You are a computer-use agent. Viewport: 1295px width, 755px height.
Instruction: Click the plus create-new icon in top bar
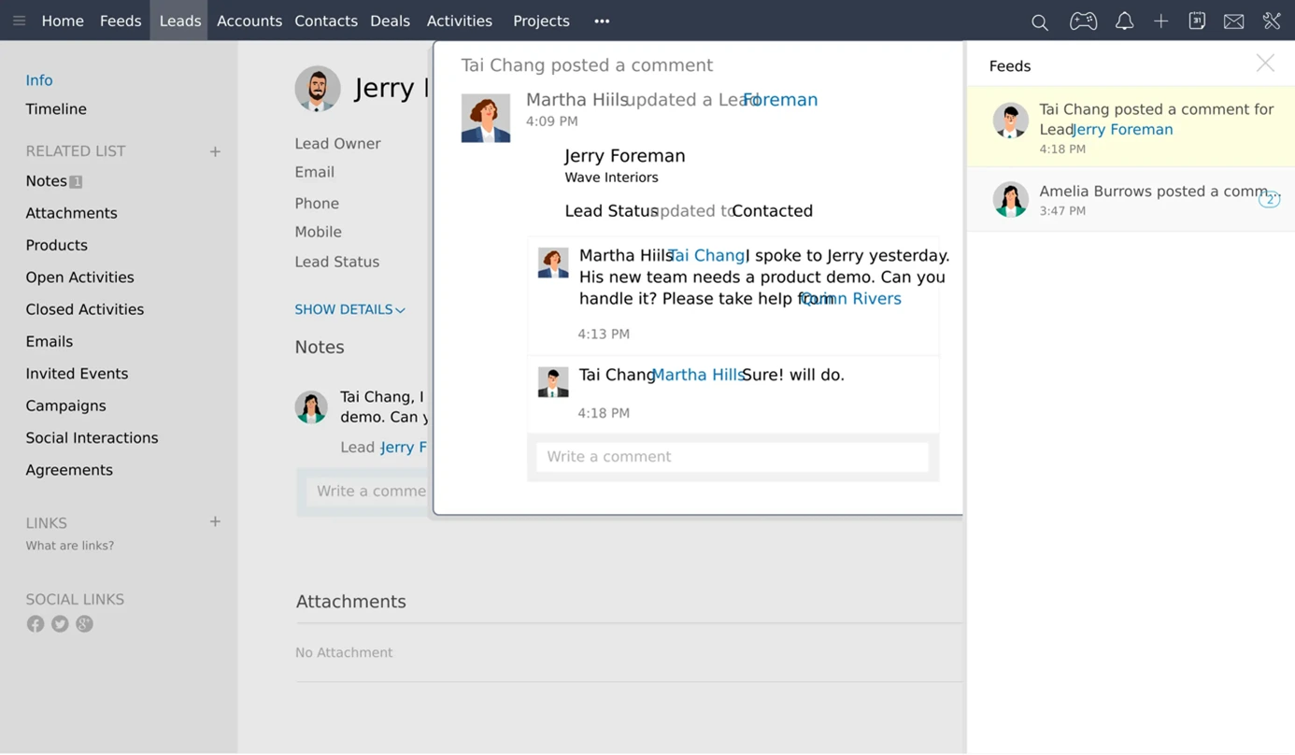pos(1160,21)
